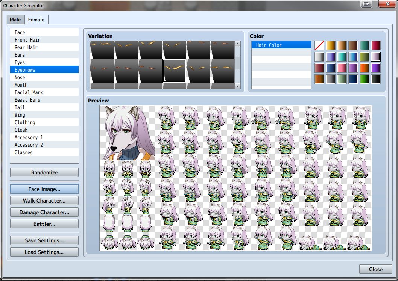Choose the turquoise cyan swatch
The height and width of the screenshot is (281, 398).
click(x=342, y=57)
